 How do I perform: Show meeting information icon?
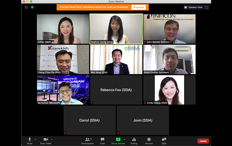click(26, 7)
